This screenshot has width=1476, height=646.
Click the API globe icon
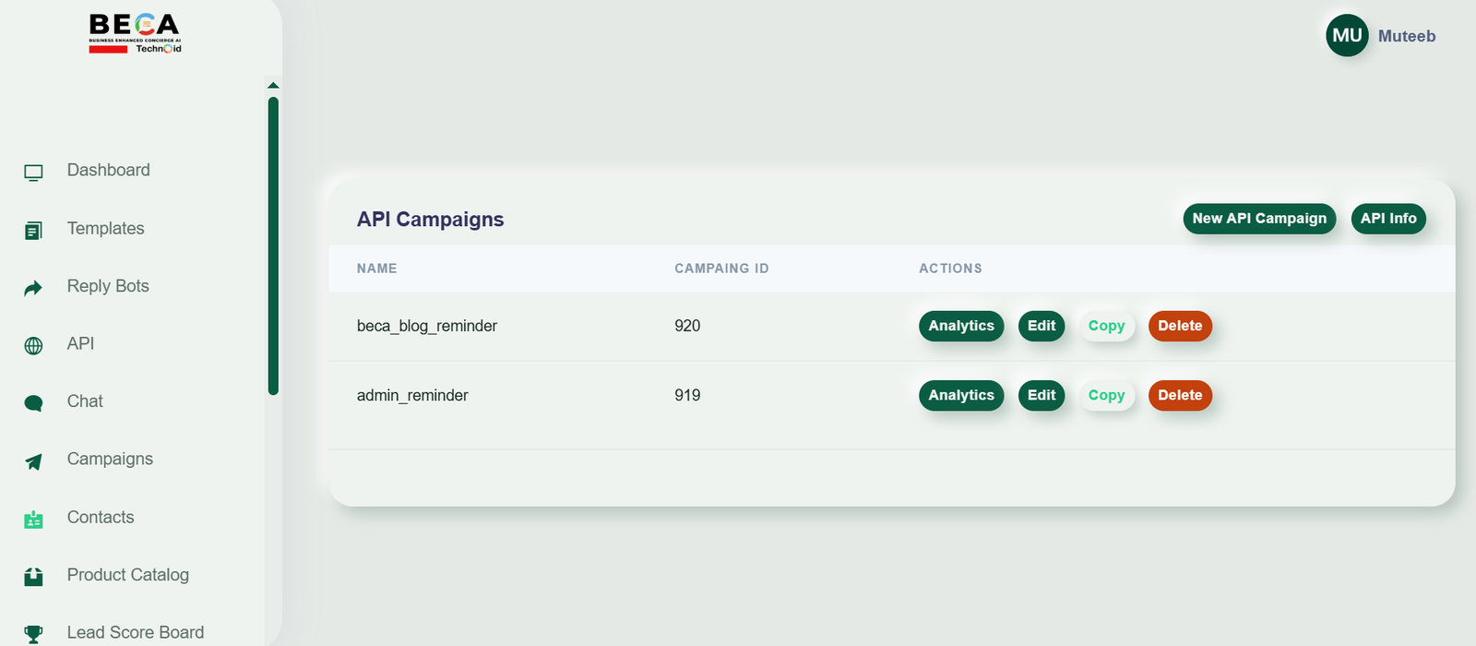click(33, 346)
